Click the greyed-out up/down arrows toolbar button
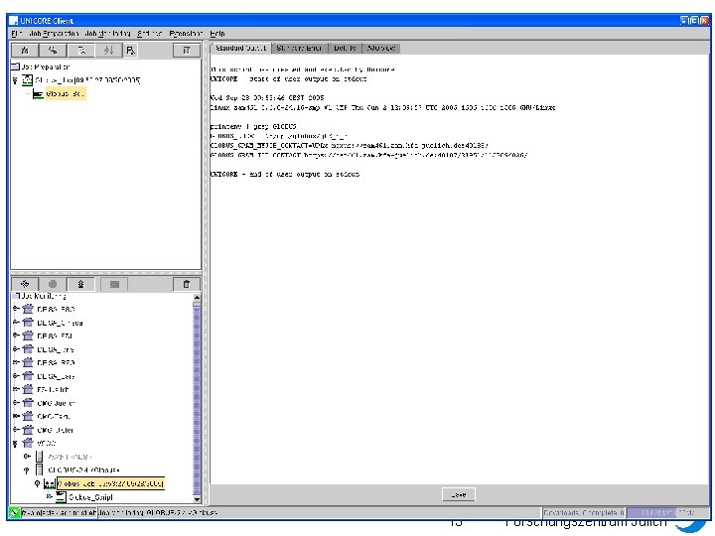715x536 pixels. click(108, 51)
